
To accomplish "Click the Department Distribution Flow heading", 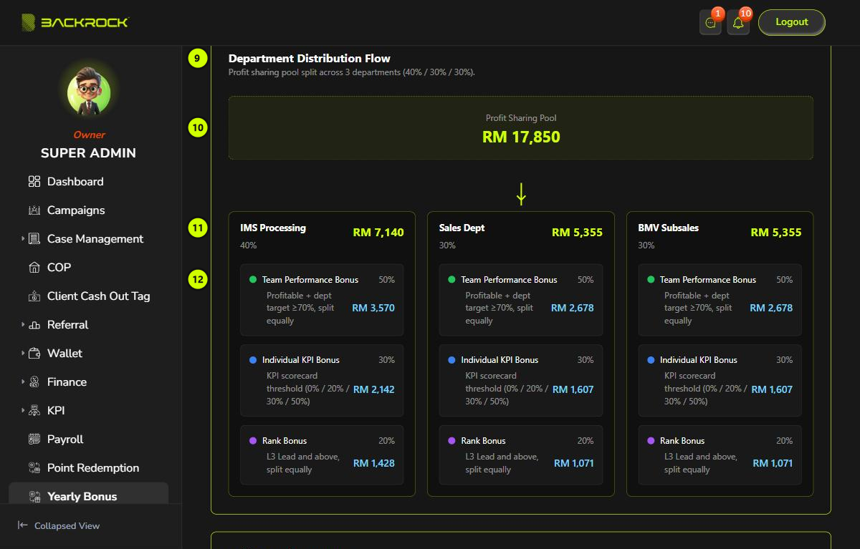I will (310, 59).
